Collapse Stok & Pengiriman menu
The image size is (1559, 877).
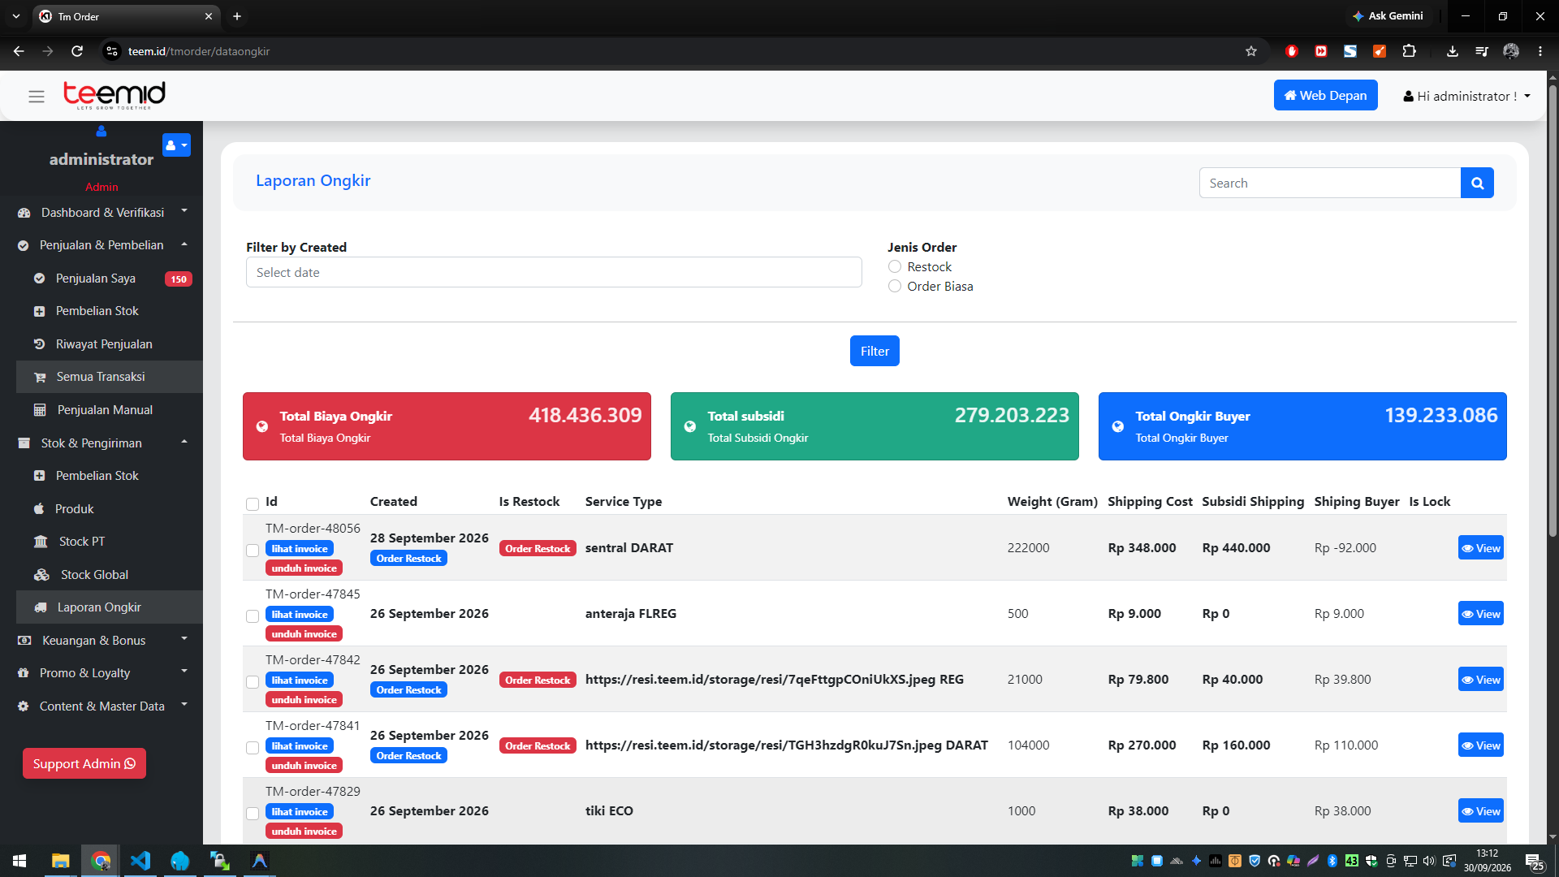point(101,443)
